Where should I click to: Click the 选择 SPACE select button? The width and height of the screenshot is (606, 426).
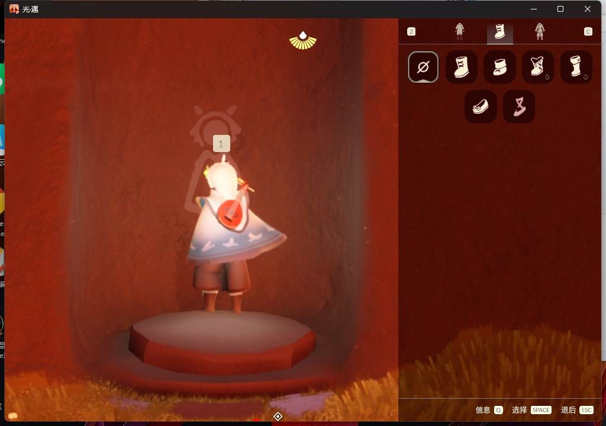click(x=531, y=410)
